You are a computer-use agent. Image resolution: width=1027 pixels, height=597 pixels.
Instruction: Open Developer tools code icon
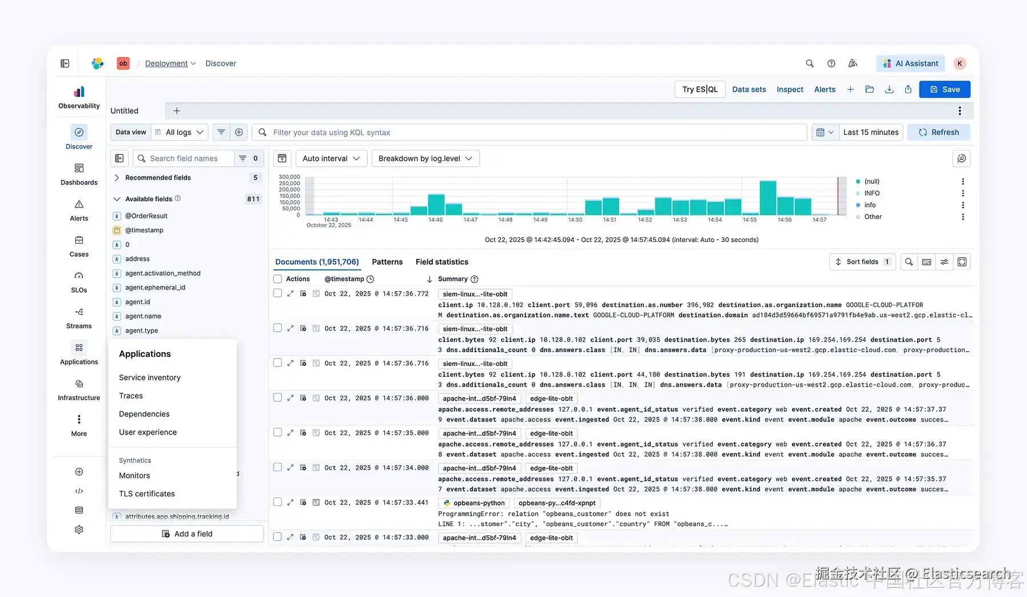[79, 491]
